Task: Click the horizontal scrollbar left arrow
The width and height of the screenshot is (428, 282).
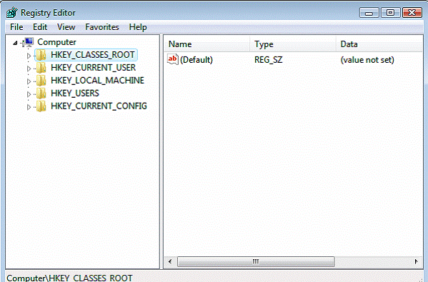Action: 170,261
